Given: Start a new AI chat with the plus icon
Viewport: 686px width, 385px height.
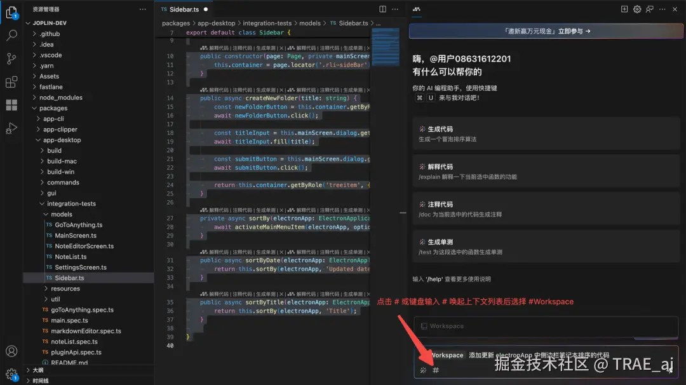Looking at the screenshot, I should coord(624,9).
